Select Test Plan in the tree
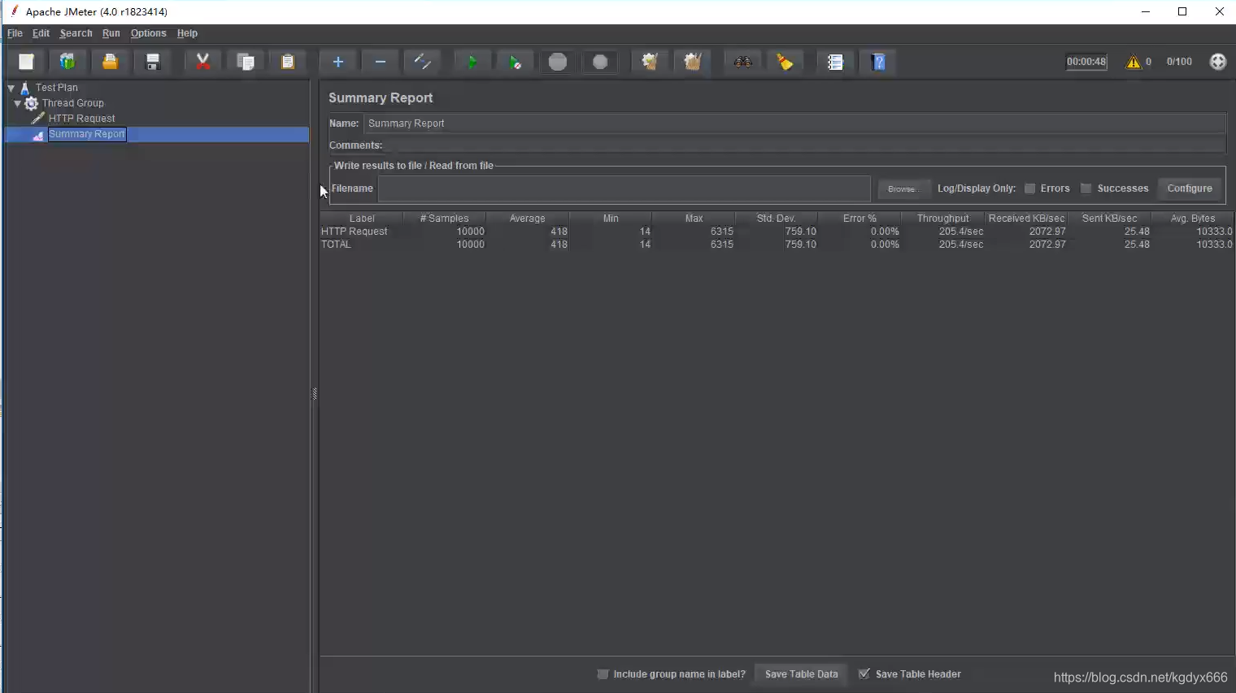The height and width of the screenshot is (693, 1236). (x=57, y=88)
